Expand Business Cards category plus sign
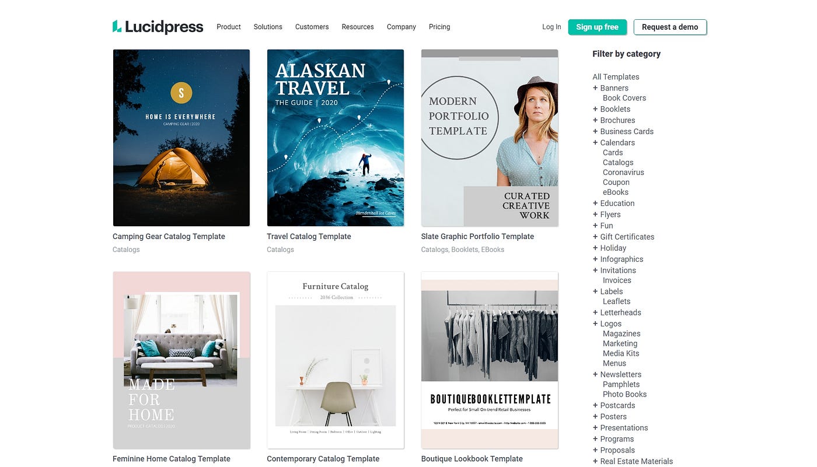 (595, 131)
